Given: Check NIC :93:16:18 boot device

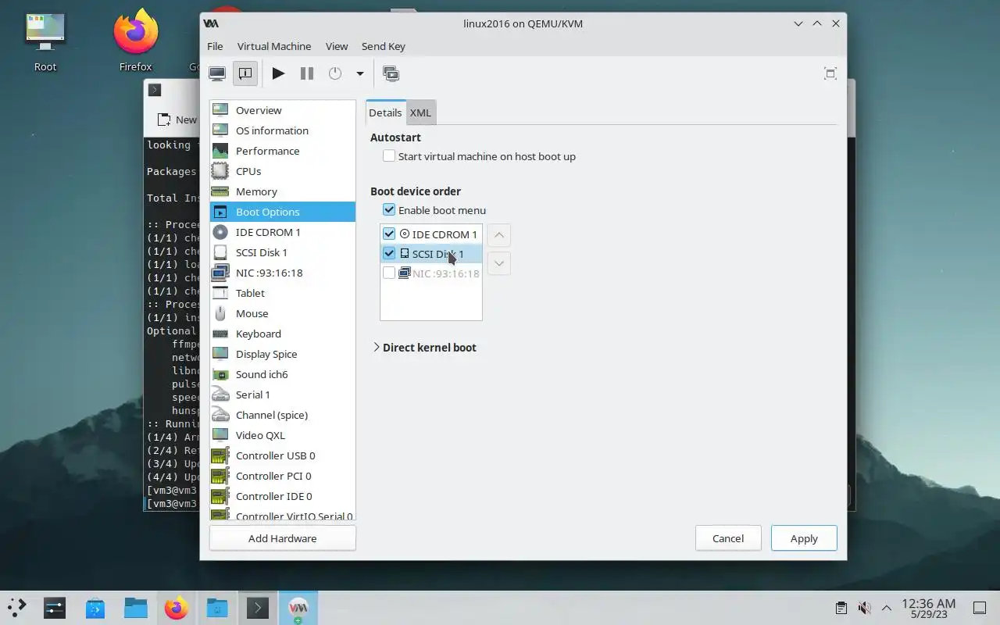Looking at the screenshot, I should 389,273.
